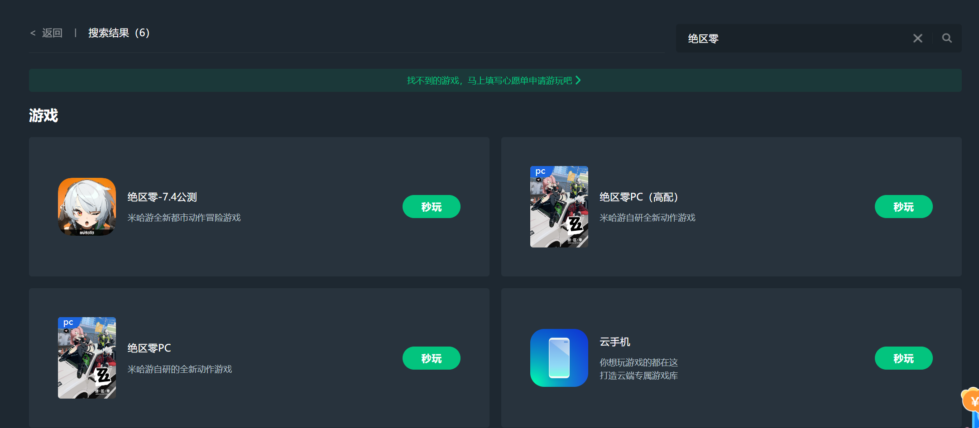The width and height of the screenshot is (979, 428).
Task: Click the 搜索结果（6） heading
Action: pyautogui.click(x=119, y=33)
